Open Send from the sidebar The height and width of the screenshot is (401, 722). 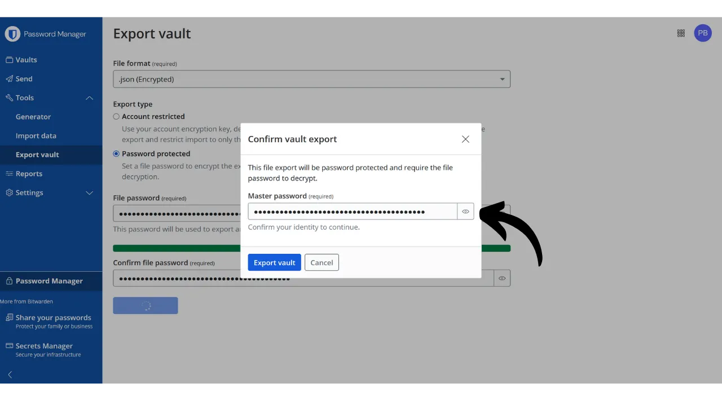pyautogui.click(x=24, y=79)
